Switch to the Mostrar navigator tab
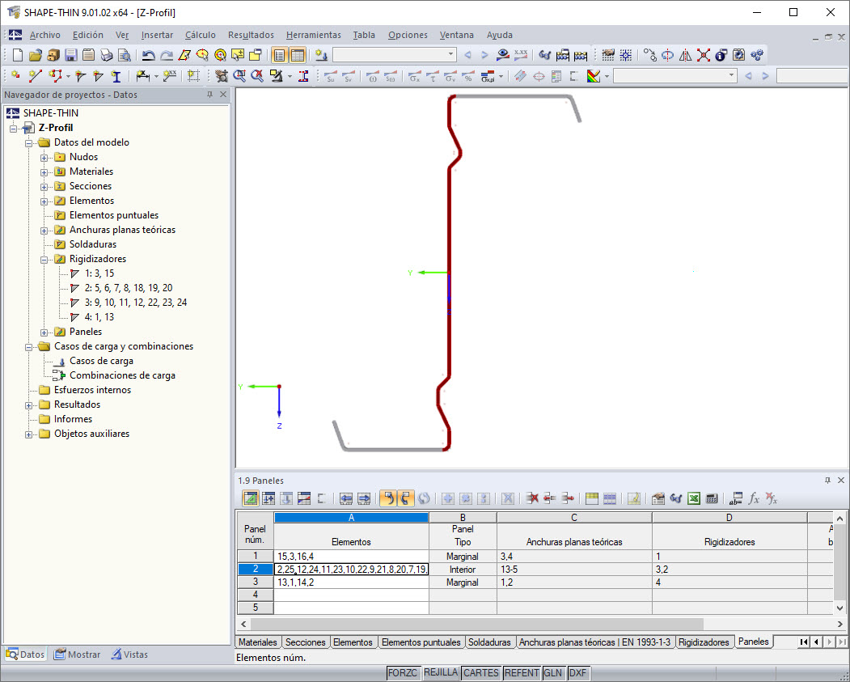Viewport: 850px width, 682px height. point(78,654)
